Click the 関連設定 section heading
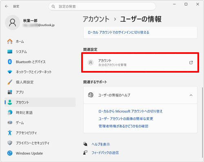 pos(90,49)
